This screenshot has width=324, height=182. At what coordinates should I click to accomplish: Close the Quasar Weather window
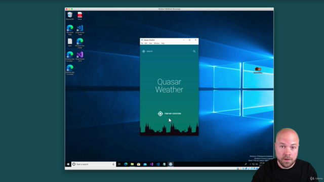coord(195,40)
